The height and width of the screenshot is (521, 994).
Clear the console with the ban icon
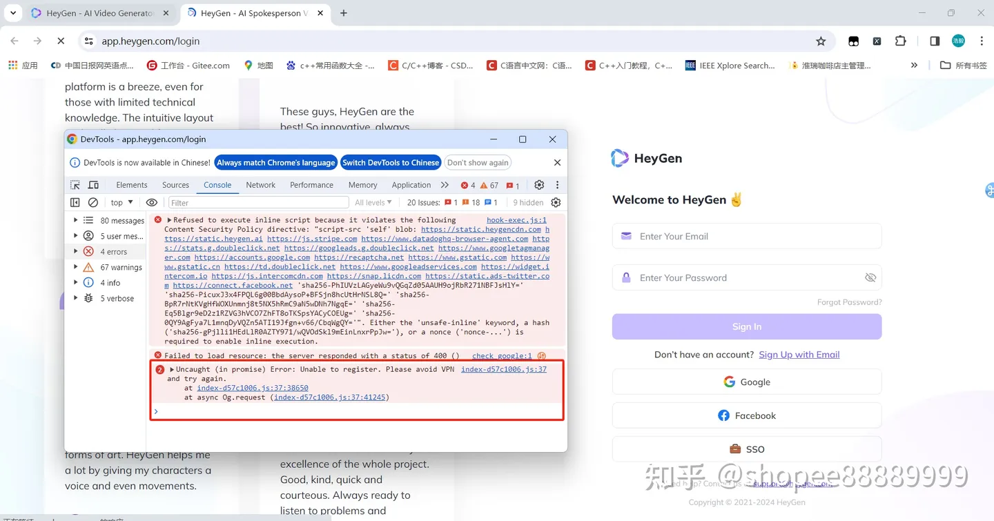93,202
